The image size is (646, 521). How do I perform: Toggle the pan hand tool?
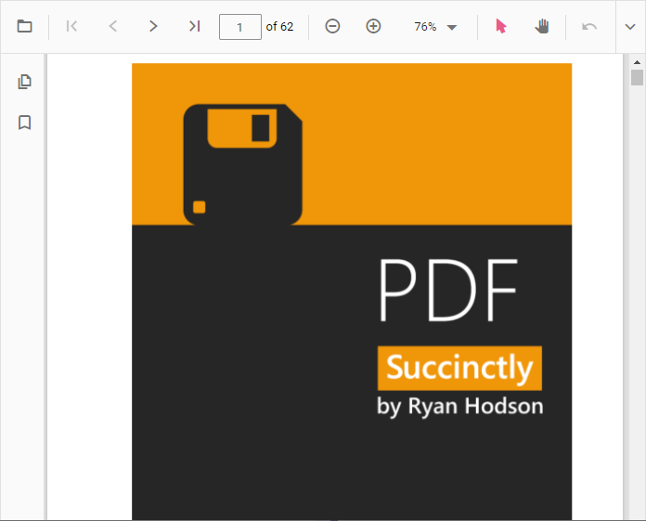click(x=542, y=26)
